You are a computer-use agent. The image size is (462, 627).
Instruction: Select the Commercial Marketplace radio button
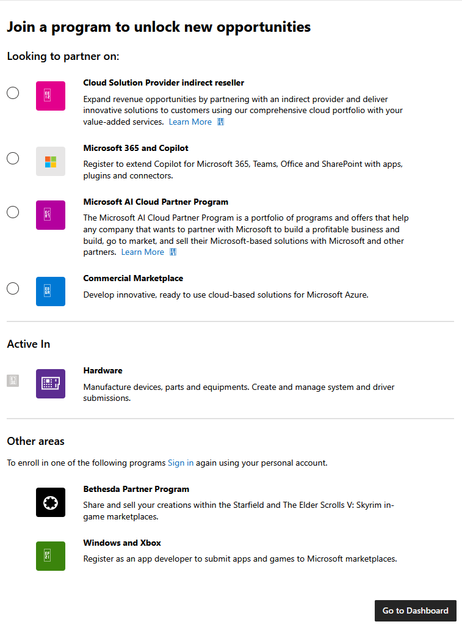point(13,288)
